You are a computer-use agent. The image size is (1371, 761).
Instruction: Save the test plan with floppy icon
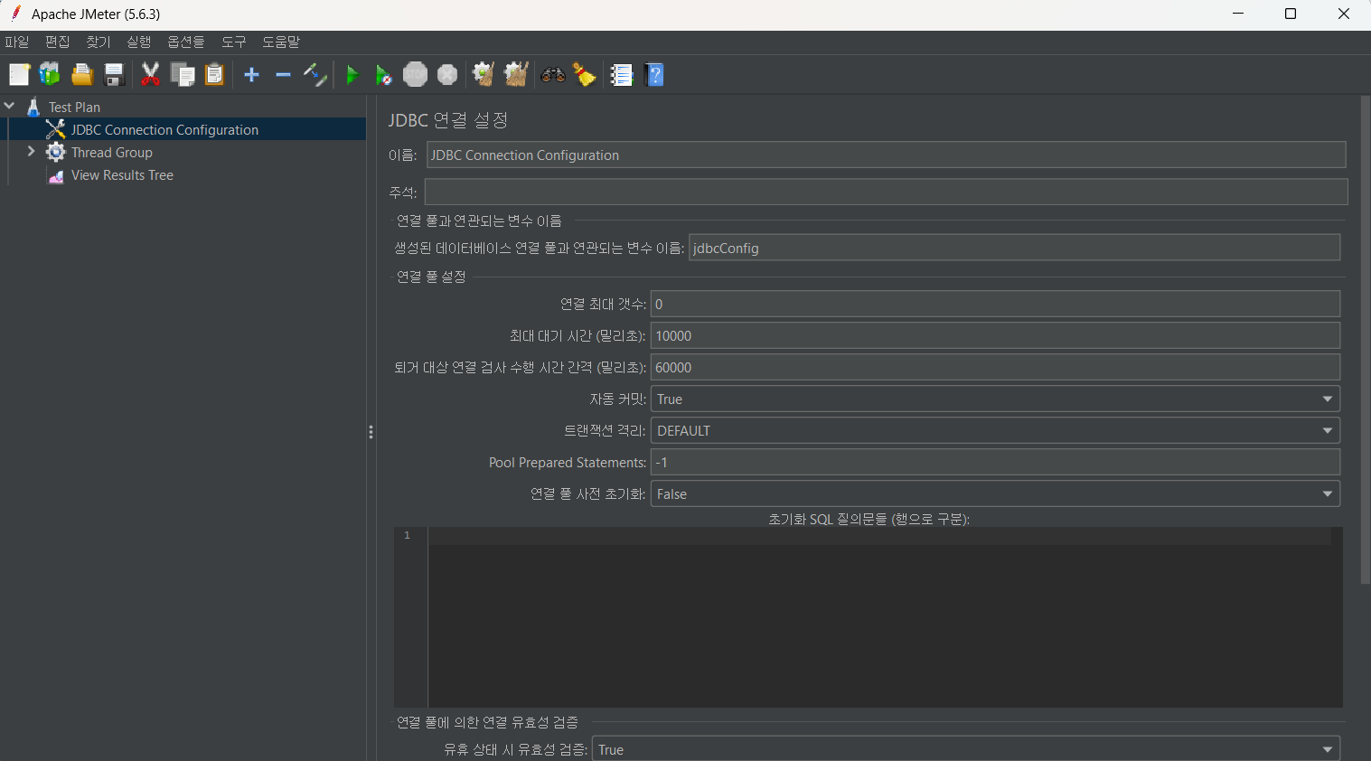[114, 75]
